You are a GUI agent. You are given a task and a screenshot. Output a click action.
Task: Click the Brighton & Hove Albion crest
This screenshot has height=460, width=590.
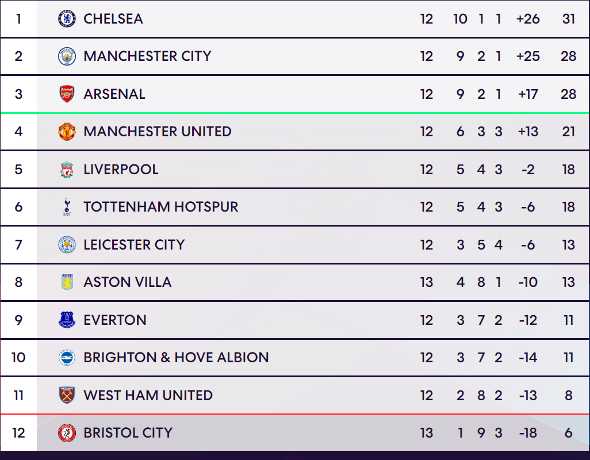[x=67, y=357]
